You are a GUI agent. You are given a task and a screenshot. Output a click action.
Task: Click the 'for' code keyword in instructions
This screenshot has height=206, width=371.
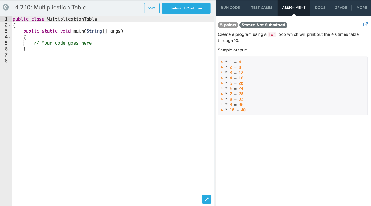pyautogui.click(x=272, y=34)
